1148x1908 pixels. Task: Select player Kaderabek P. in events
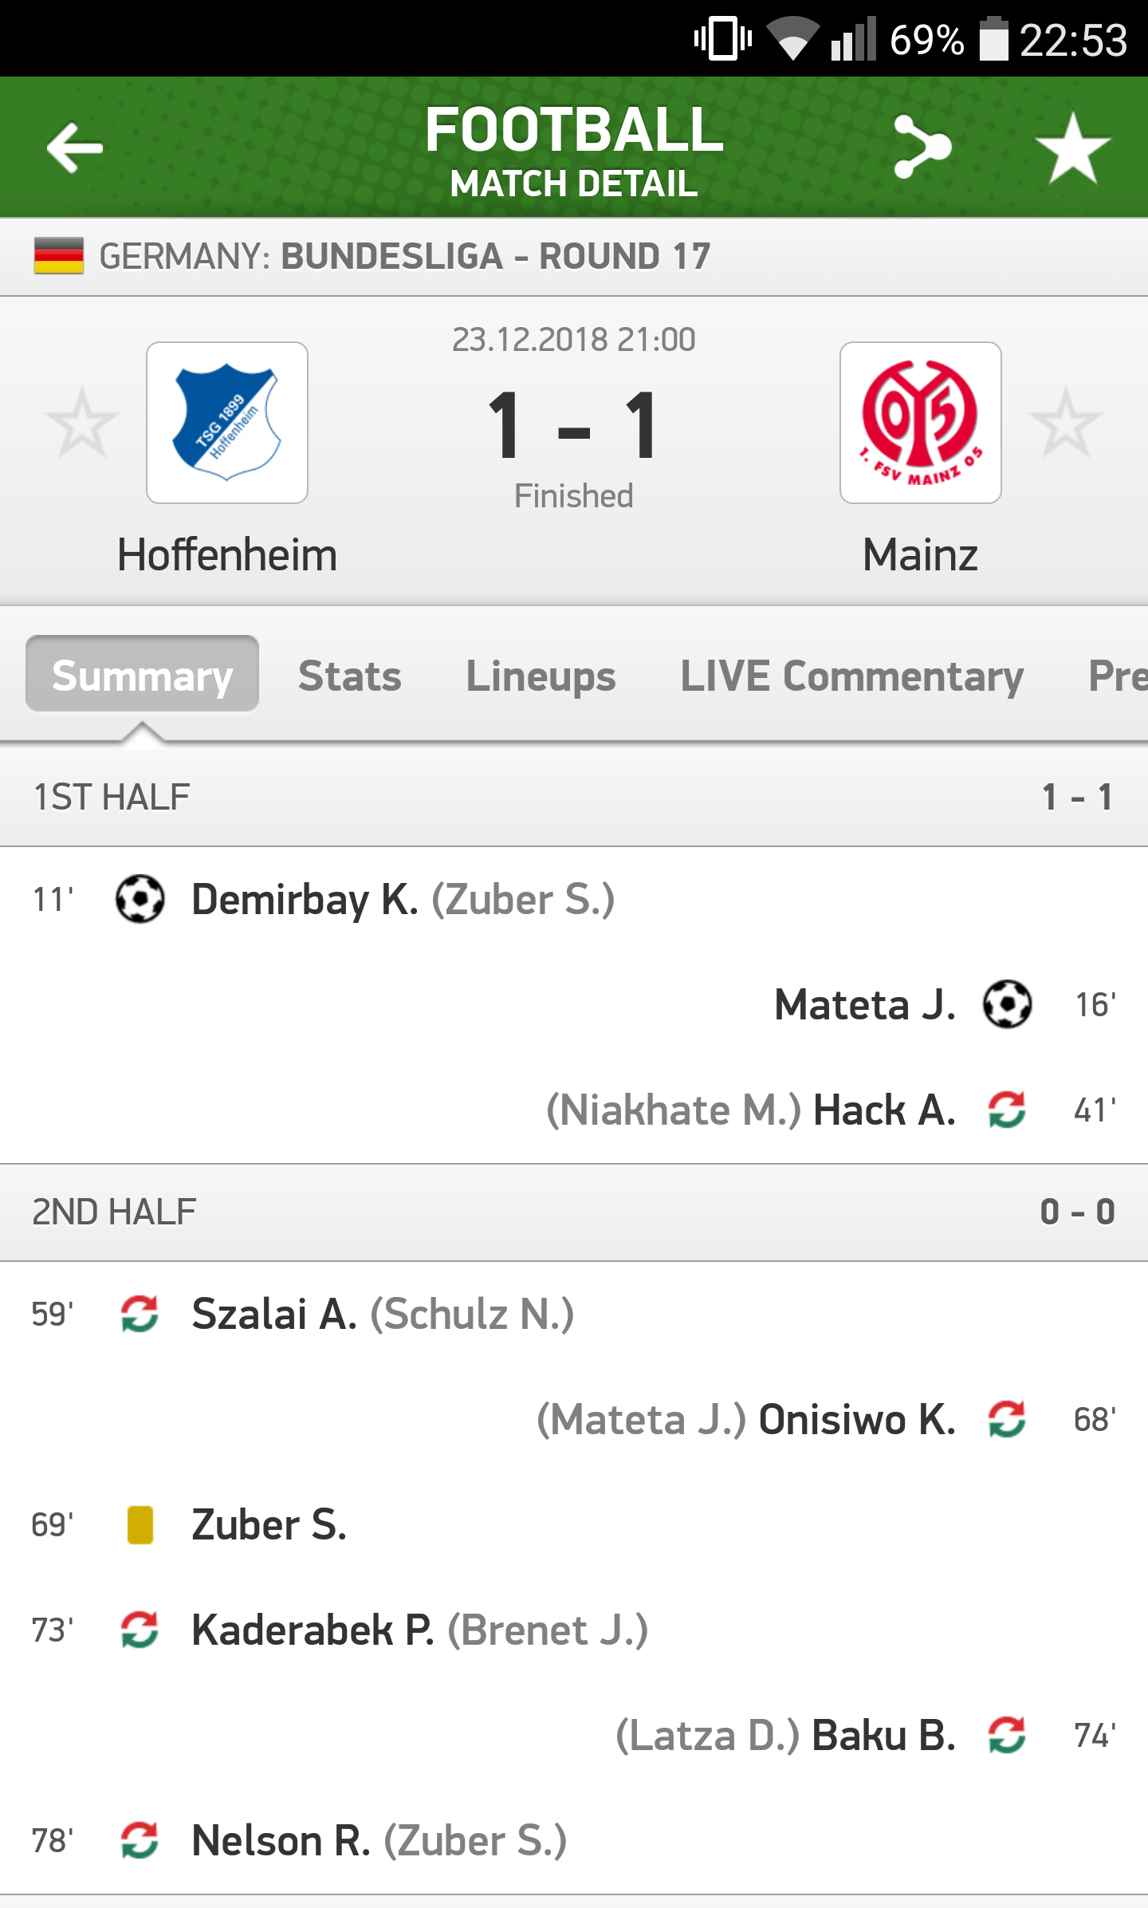tap(313, 1630)
